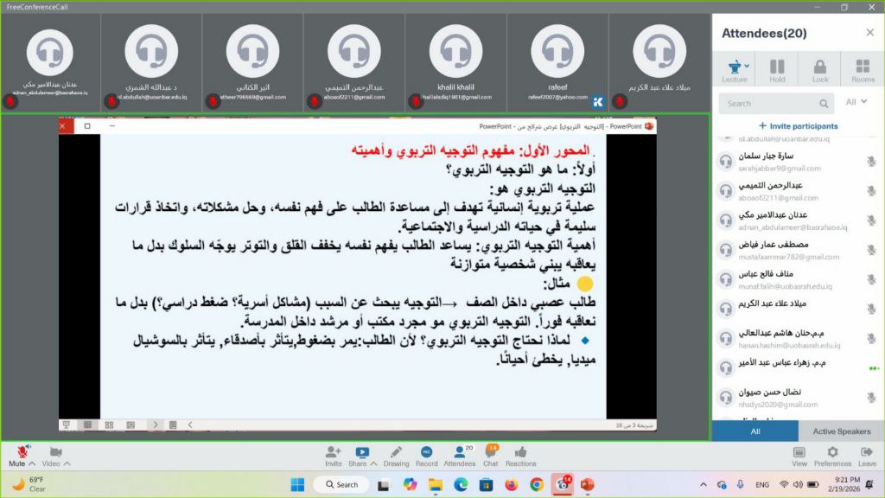Toggle the Lock meeting button
This screenshot has height=498, width=885.
820,67
